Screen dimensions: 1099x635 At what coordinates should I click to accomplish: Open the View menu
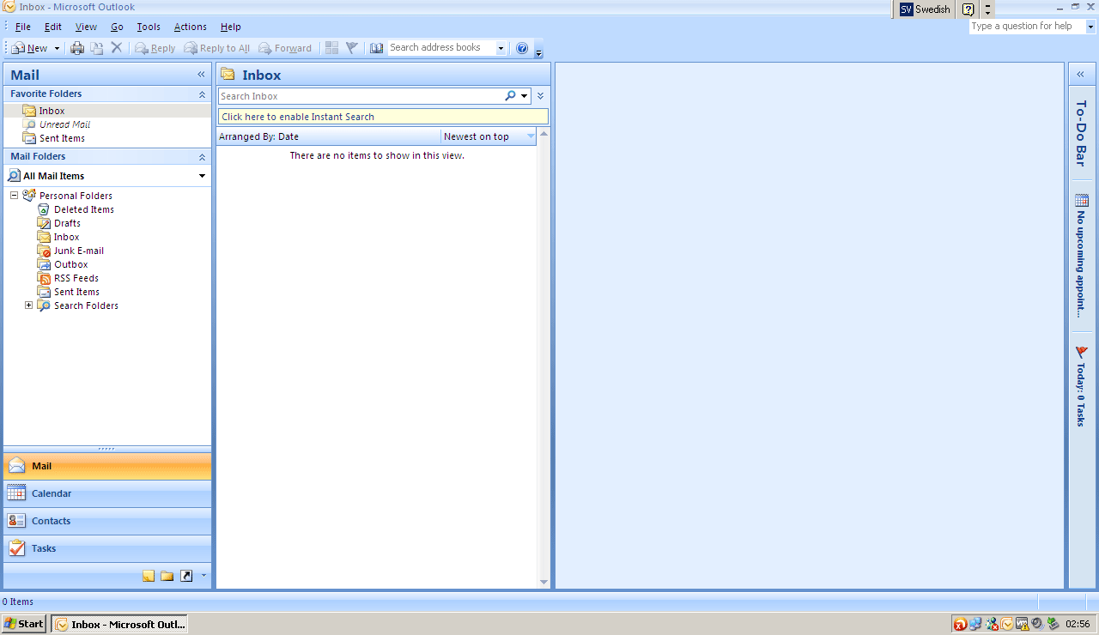[x=86, y=27]
